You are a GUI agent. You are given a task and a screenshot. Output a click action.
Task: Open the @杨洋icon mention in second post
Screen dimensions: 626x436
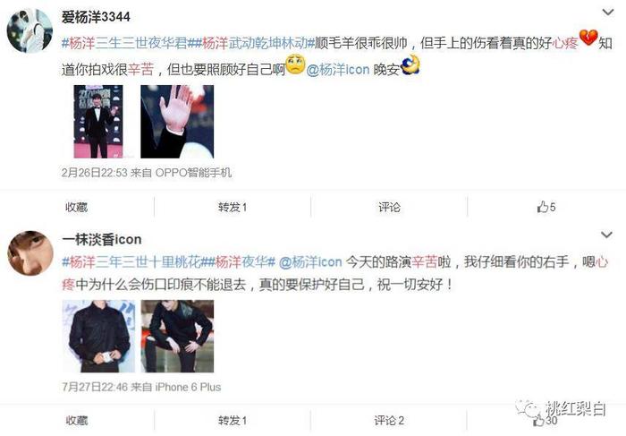pos(310,261)
